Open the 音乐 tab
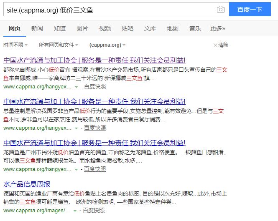This screenshot has height=221, width=278. point(195,28)
